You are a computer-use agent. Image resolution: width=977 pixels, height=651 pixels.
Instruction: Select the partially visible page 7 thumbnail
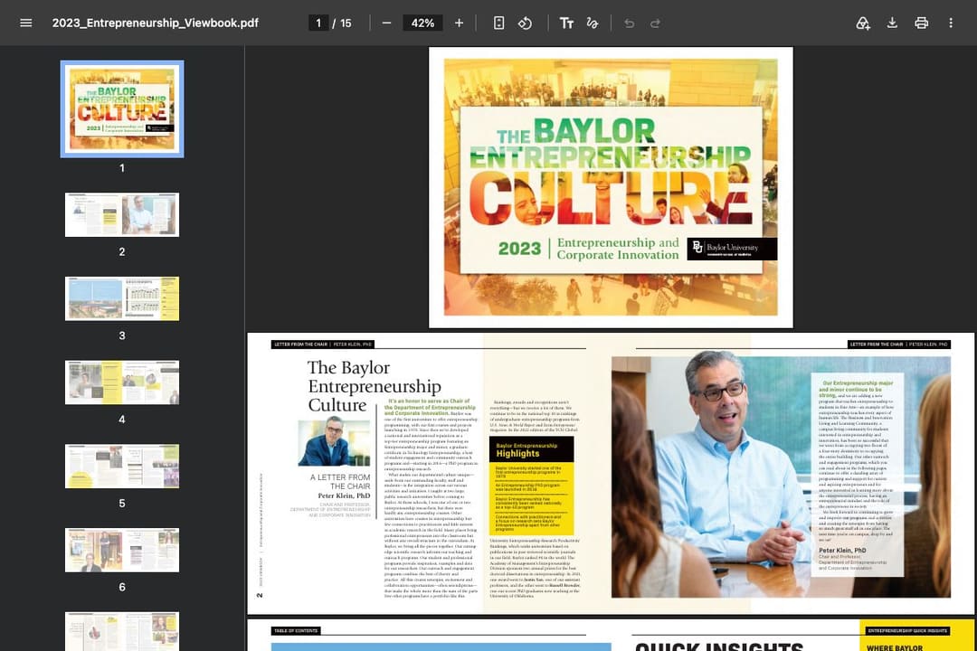click(x=122, y=631)
